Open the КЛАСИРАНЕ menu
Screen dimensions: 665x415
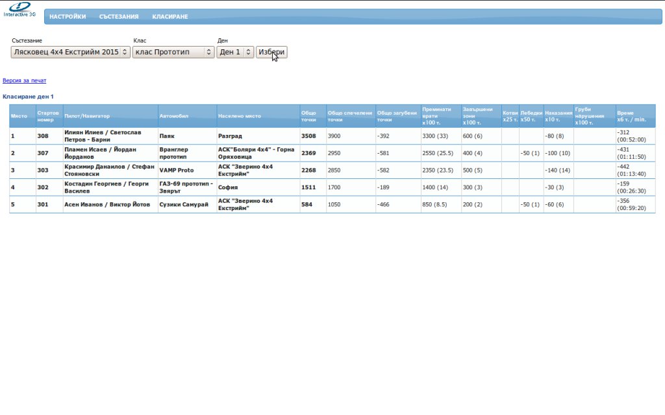pos(170,17)
